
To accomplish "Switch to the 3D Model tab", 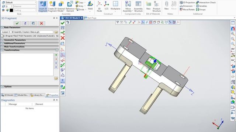I will click(7, 95).
